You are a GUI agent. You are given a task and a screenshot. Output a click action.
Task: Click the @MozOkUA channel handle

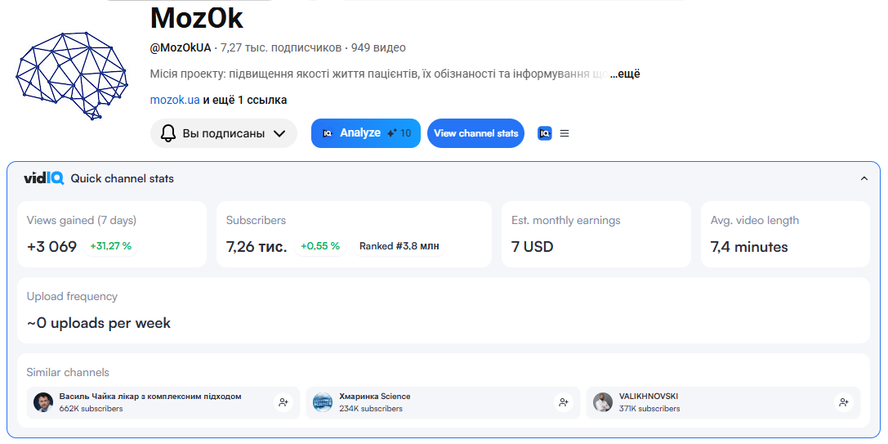(x=181, y=48)
